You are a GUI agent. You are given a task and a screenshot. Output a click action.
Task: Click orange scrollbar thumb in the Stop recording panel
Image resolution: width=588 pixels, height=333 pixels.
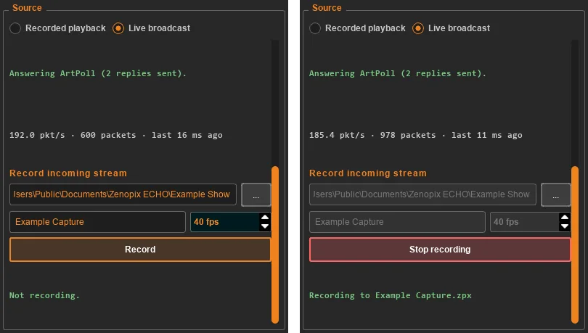(x=574, y=244)
